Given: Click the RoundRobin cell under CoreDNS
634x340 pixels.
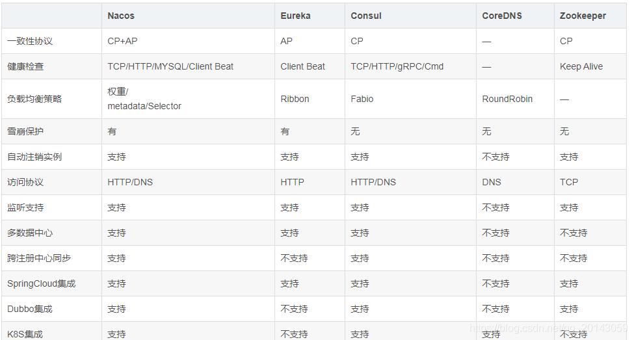Looking at the screenshot, I should pyautogui.click(x=507, y=99).
